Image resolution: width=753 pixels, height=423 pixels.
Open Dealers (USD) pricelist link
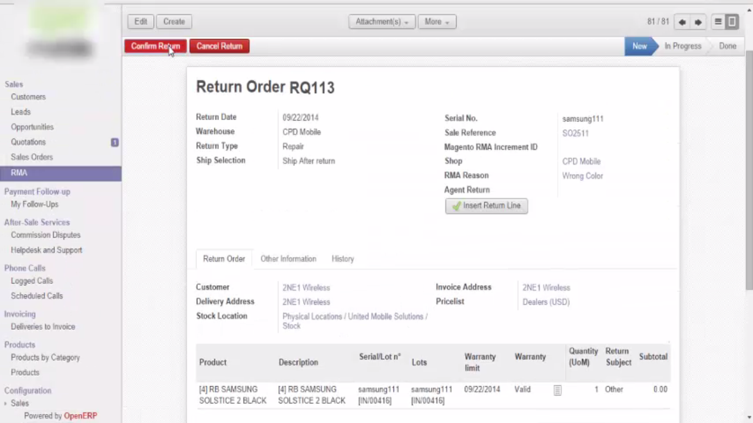546,302
